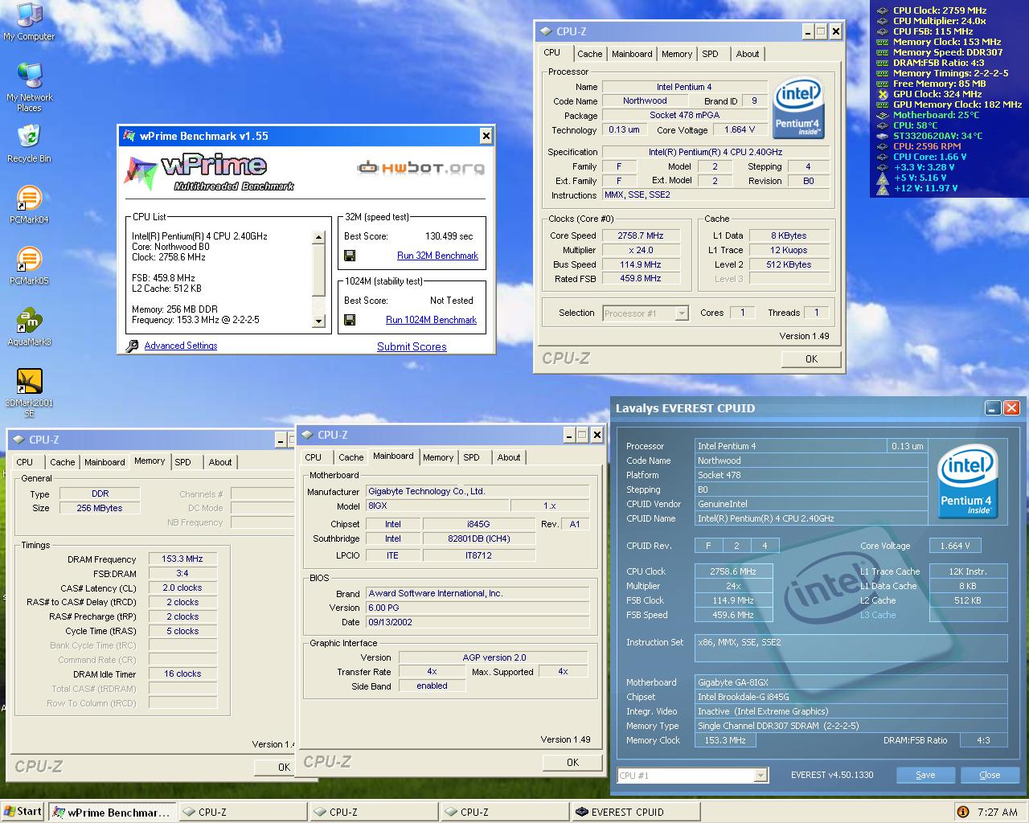
Task: Select Cache tab in CPU-Z Memory window
Action: (x=62, y=462)
